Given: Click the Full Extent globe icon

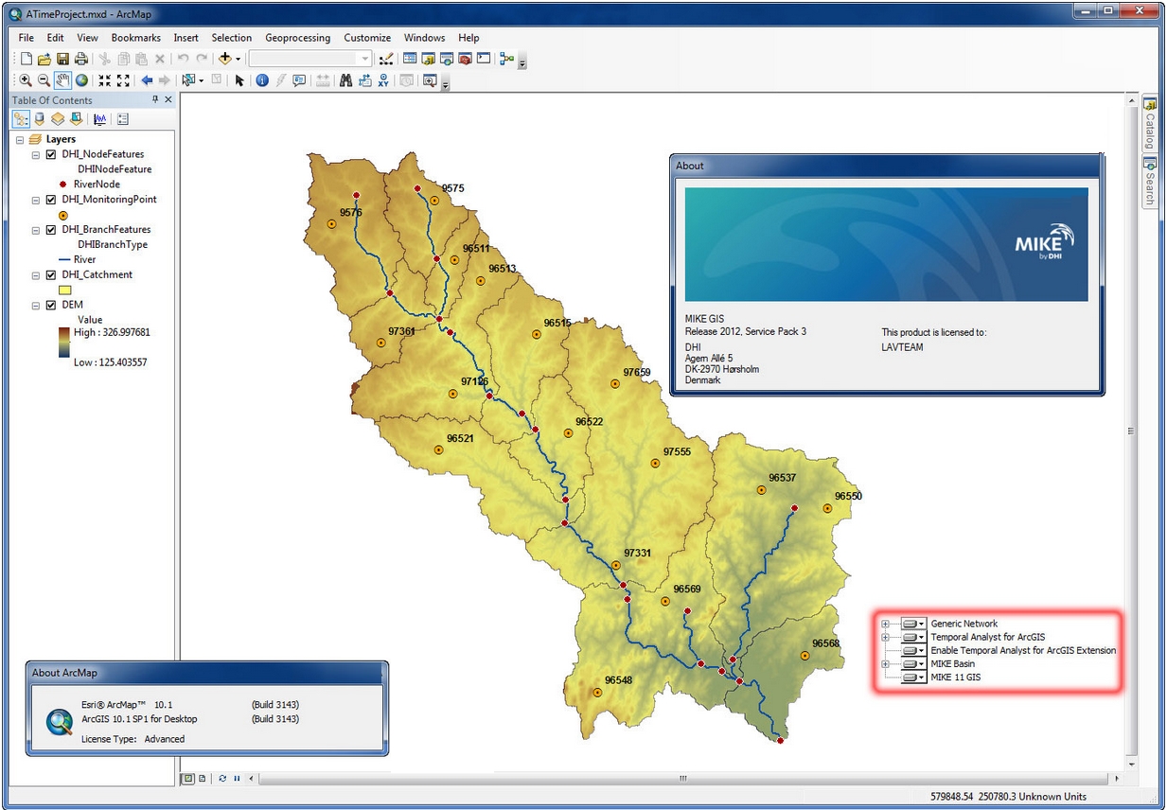Looking at the screenshot, I should (x=81, y=80).
